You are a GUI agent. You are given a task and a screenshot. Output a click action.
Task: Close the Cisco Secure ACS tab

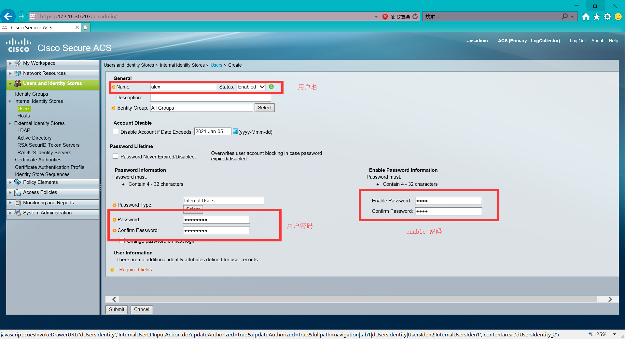tap(77, 27)
